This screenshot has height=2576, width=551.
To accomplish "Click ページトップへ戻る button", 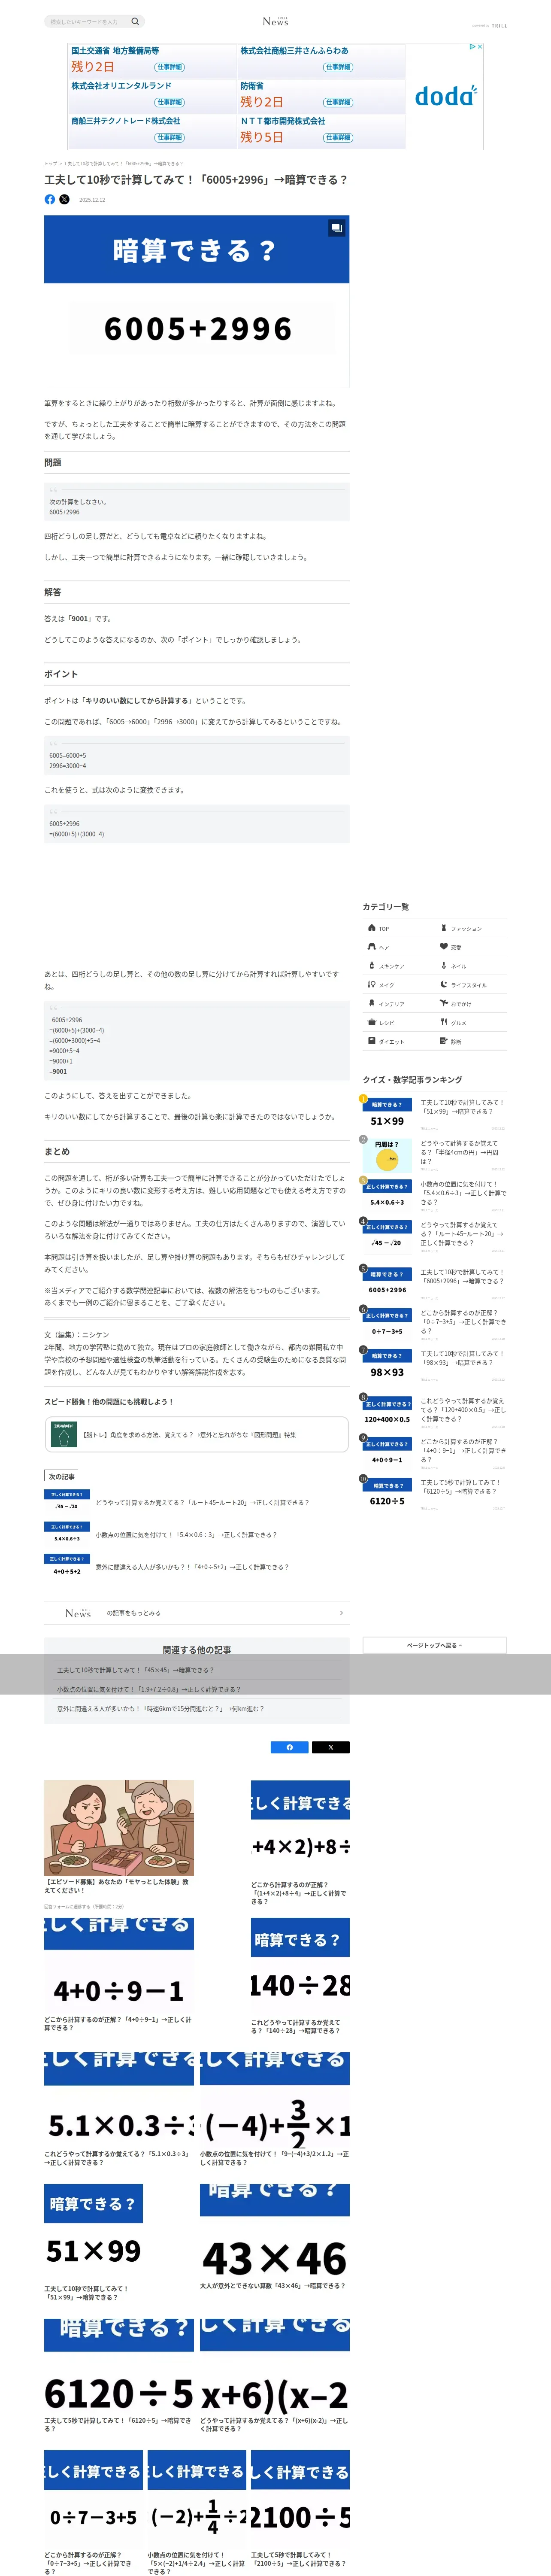I will point(434,1645).
